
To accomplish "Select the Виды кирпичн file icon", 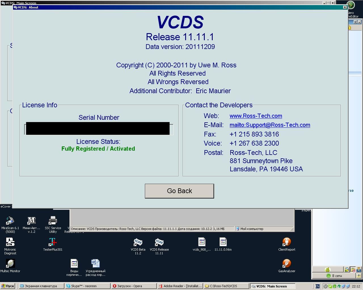I will [x=74, y=268].
